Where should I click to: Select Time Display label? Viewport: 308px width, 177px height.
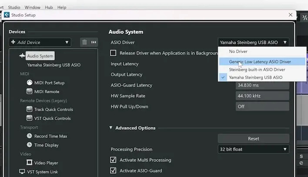(x=47, y=145)
